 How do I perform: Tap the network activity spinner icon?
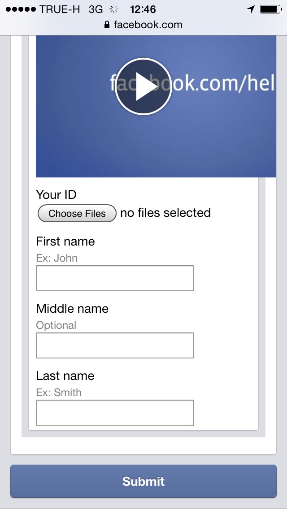point(114,9)
